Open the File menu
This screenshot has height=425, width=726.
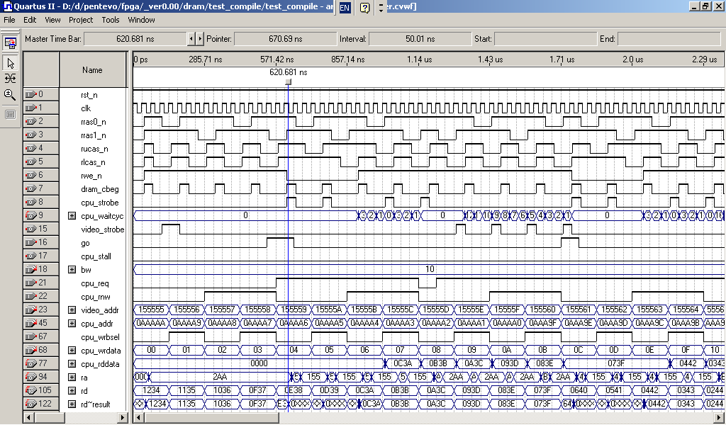click(x=10, y=20)
